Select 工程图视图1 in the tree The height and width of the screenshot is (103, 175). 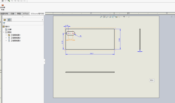[15, 35]
